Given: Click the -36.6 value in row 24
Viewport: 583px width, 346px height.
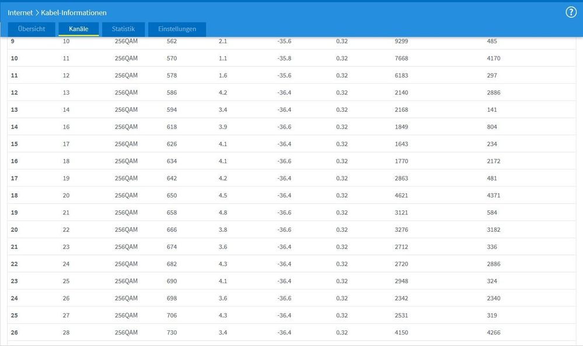Looking at the screenshot, I should [284, 298].
